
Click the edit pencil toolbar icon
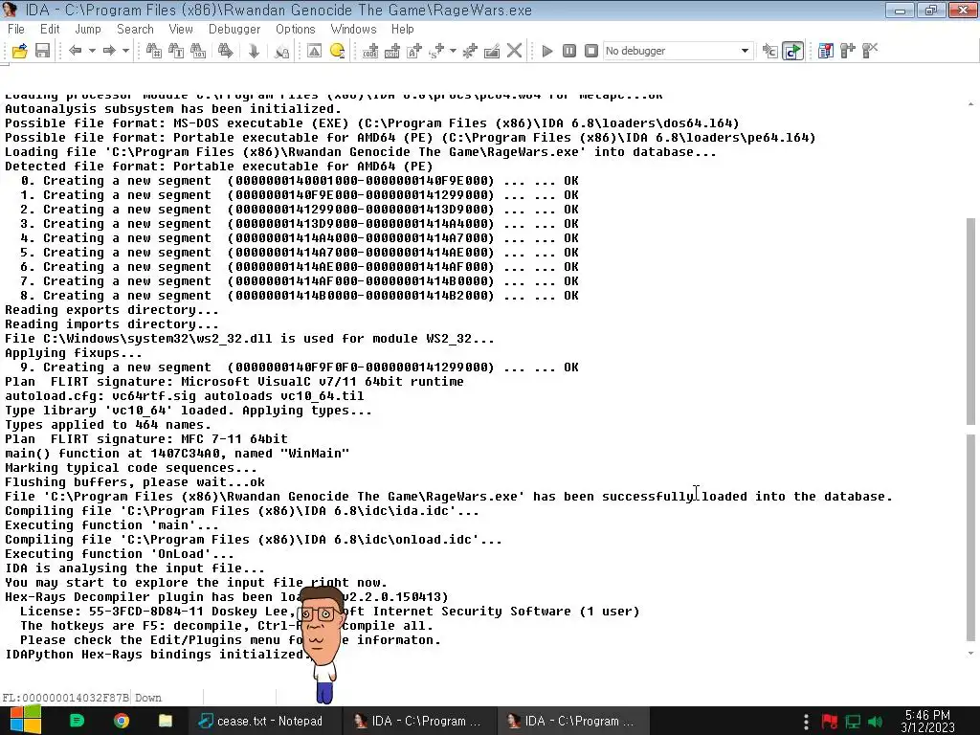click(x=492, y=51)
